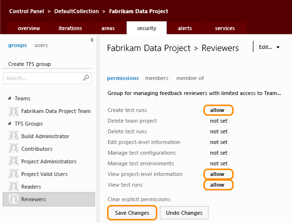This screenshot has height=223, width=292.
Task: Click the Contributors group avatar icon
Action: 14,149
